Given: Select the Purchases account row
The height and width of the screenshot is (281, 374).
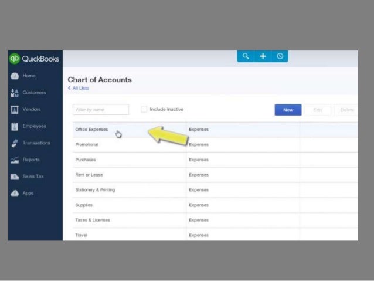Looking at the screenshot, I should pos(215,160).
